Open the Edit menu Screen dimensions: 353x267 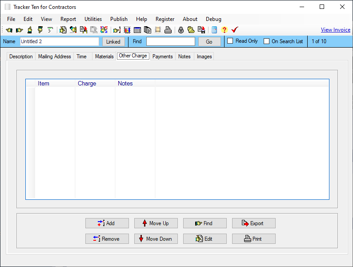pos(28,19)
